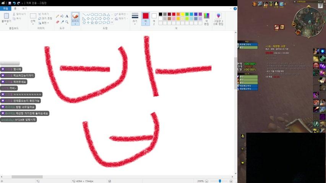Click the zoom in plus button
The image size is (326, 183).
[x=231, y=181]
